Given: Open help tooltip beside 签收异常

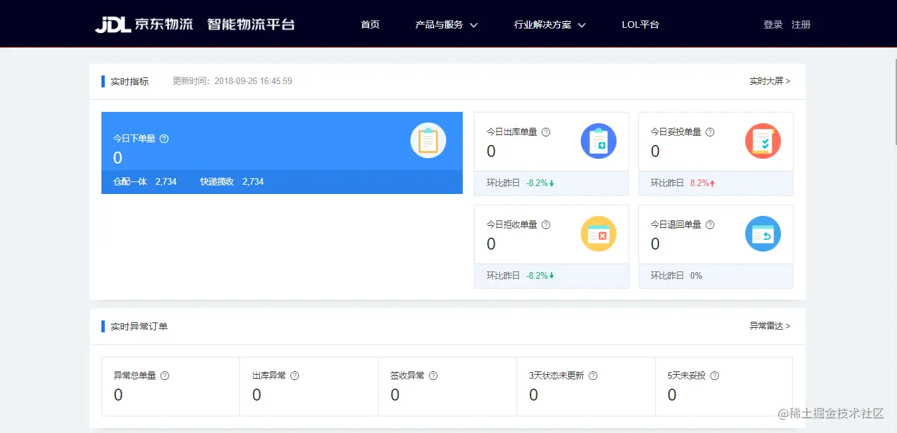Looking at the screenshot, I should pos(434,375).
